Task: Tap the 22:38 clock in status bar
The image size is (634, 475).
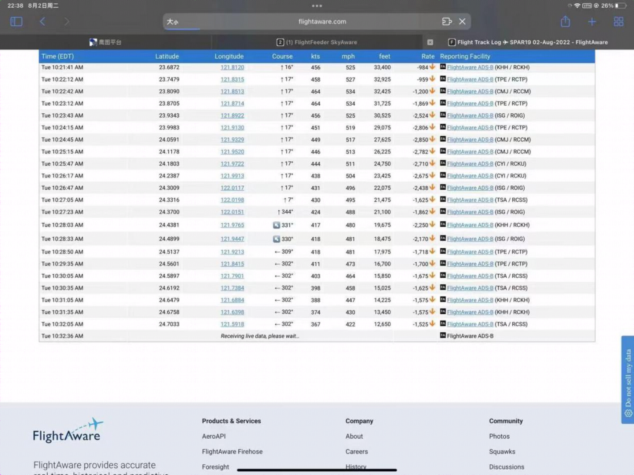Action: pyautogui.click(x=15, y=6)
